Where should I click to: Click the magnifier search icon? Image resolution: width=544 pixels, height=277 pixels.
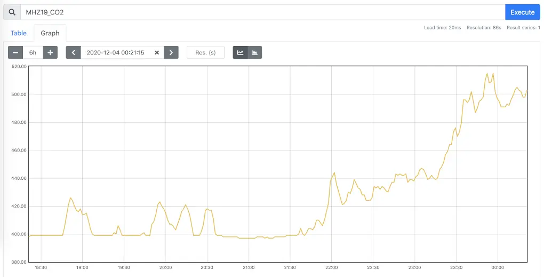pyautogui.click(x=12, y=12)
